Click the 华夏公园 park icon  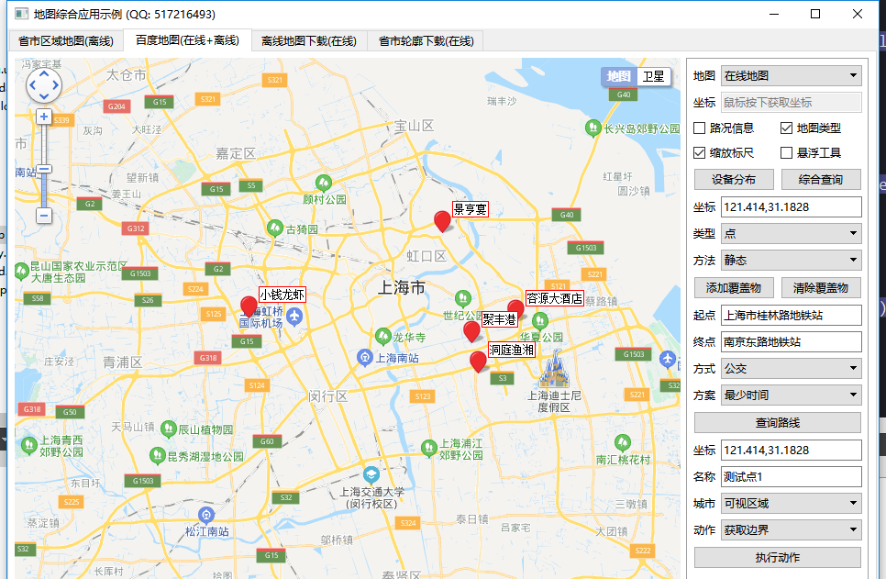pos(540,321)
